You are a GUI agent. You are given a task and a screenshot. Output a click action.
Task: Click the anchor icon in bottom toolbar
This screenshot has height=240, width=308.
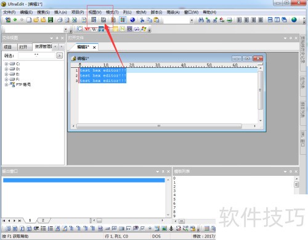[171, 228]
